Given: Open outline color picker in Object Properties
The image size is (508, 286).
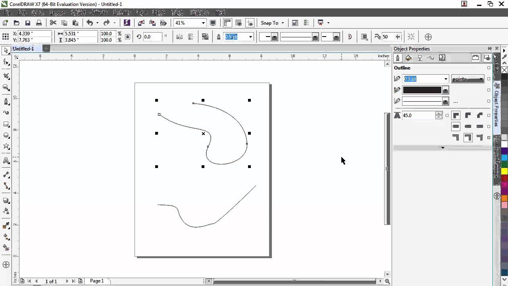Looking at the screenshot, I should pyautogui.click(x=426, y=90).
